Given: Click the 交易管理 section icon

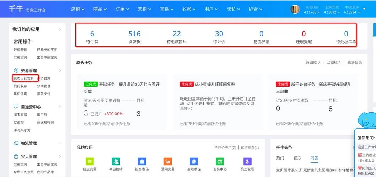Looking at the screenshot, I should pyautogui.click(x=16, y=70).
